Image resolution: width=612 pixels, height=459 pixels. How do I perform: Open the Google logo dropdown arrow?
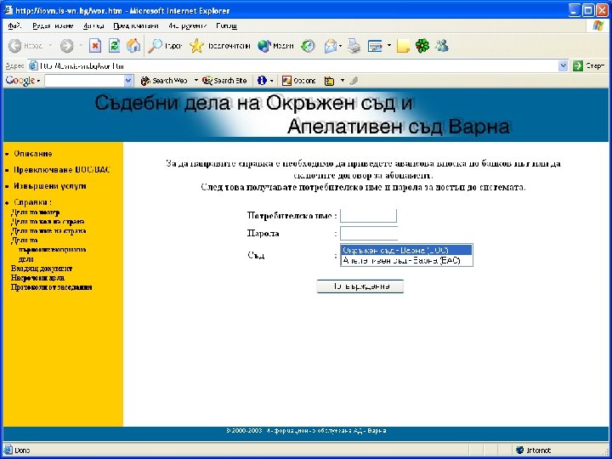(38, 82)
